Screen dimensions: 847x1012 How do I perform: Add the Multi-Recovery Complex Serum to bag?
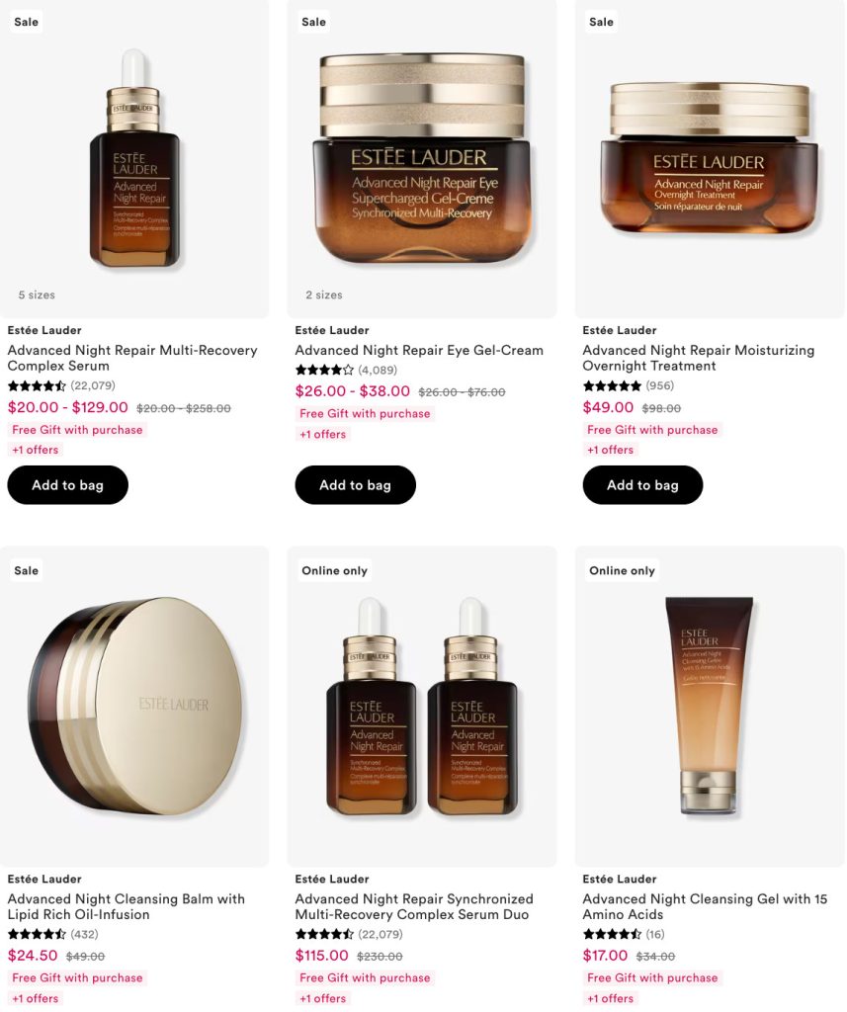click(x=68, y=484)
